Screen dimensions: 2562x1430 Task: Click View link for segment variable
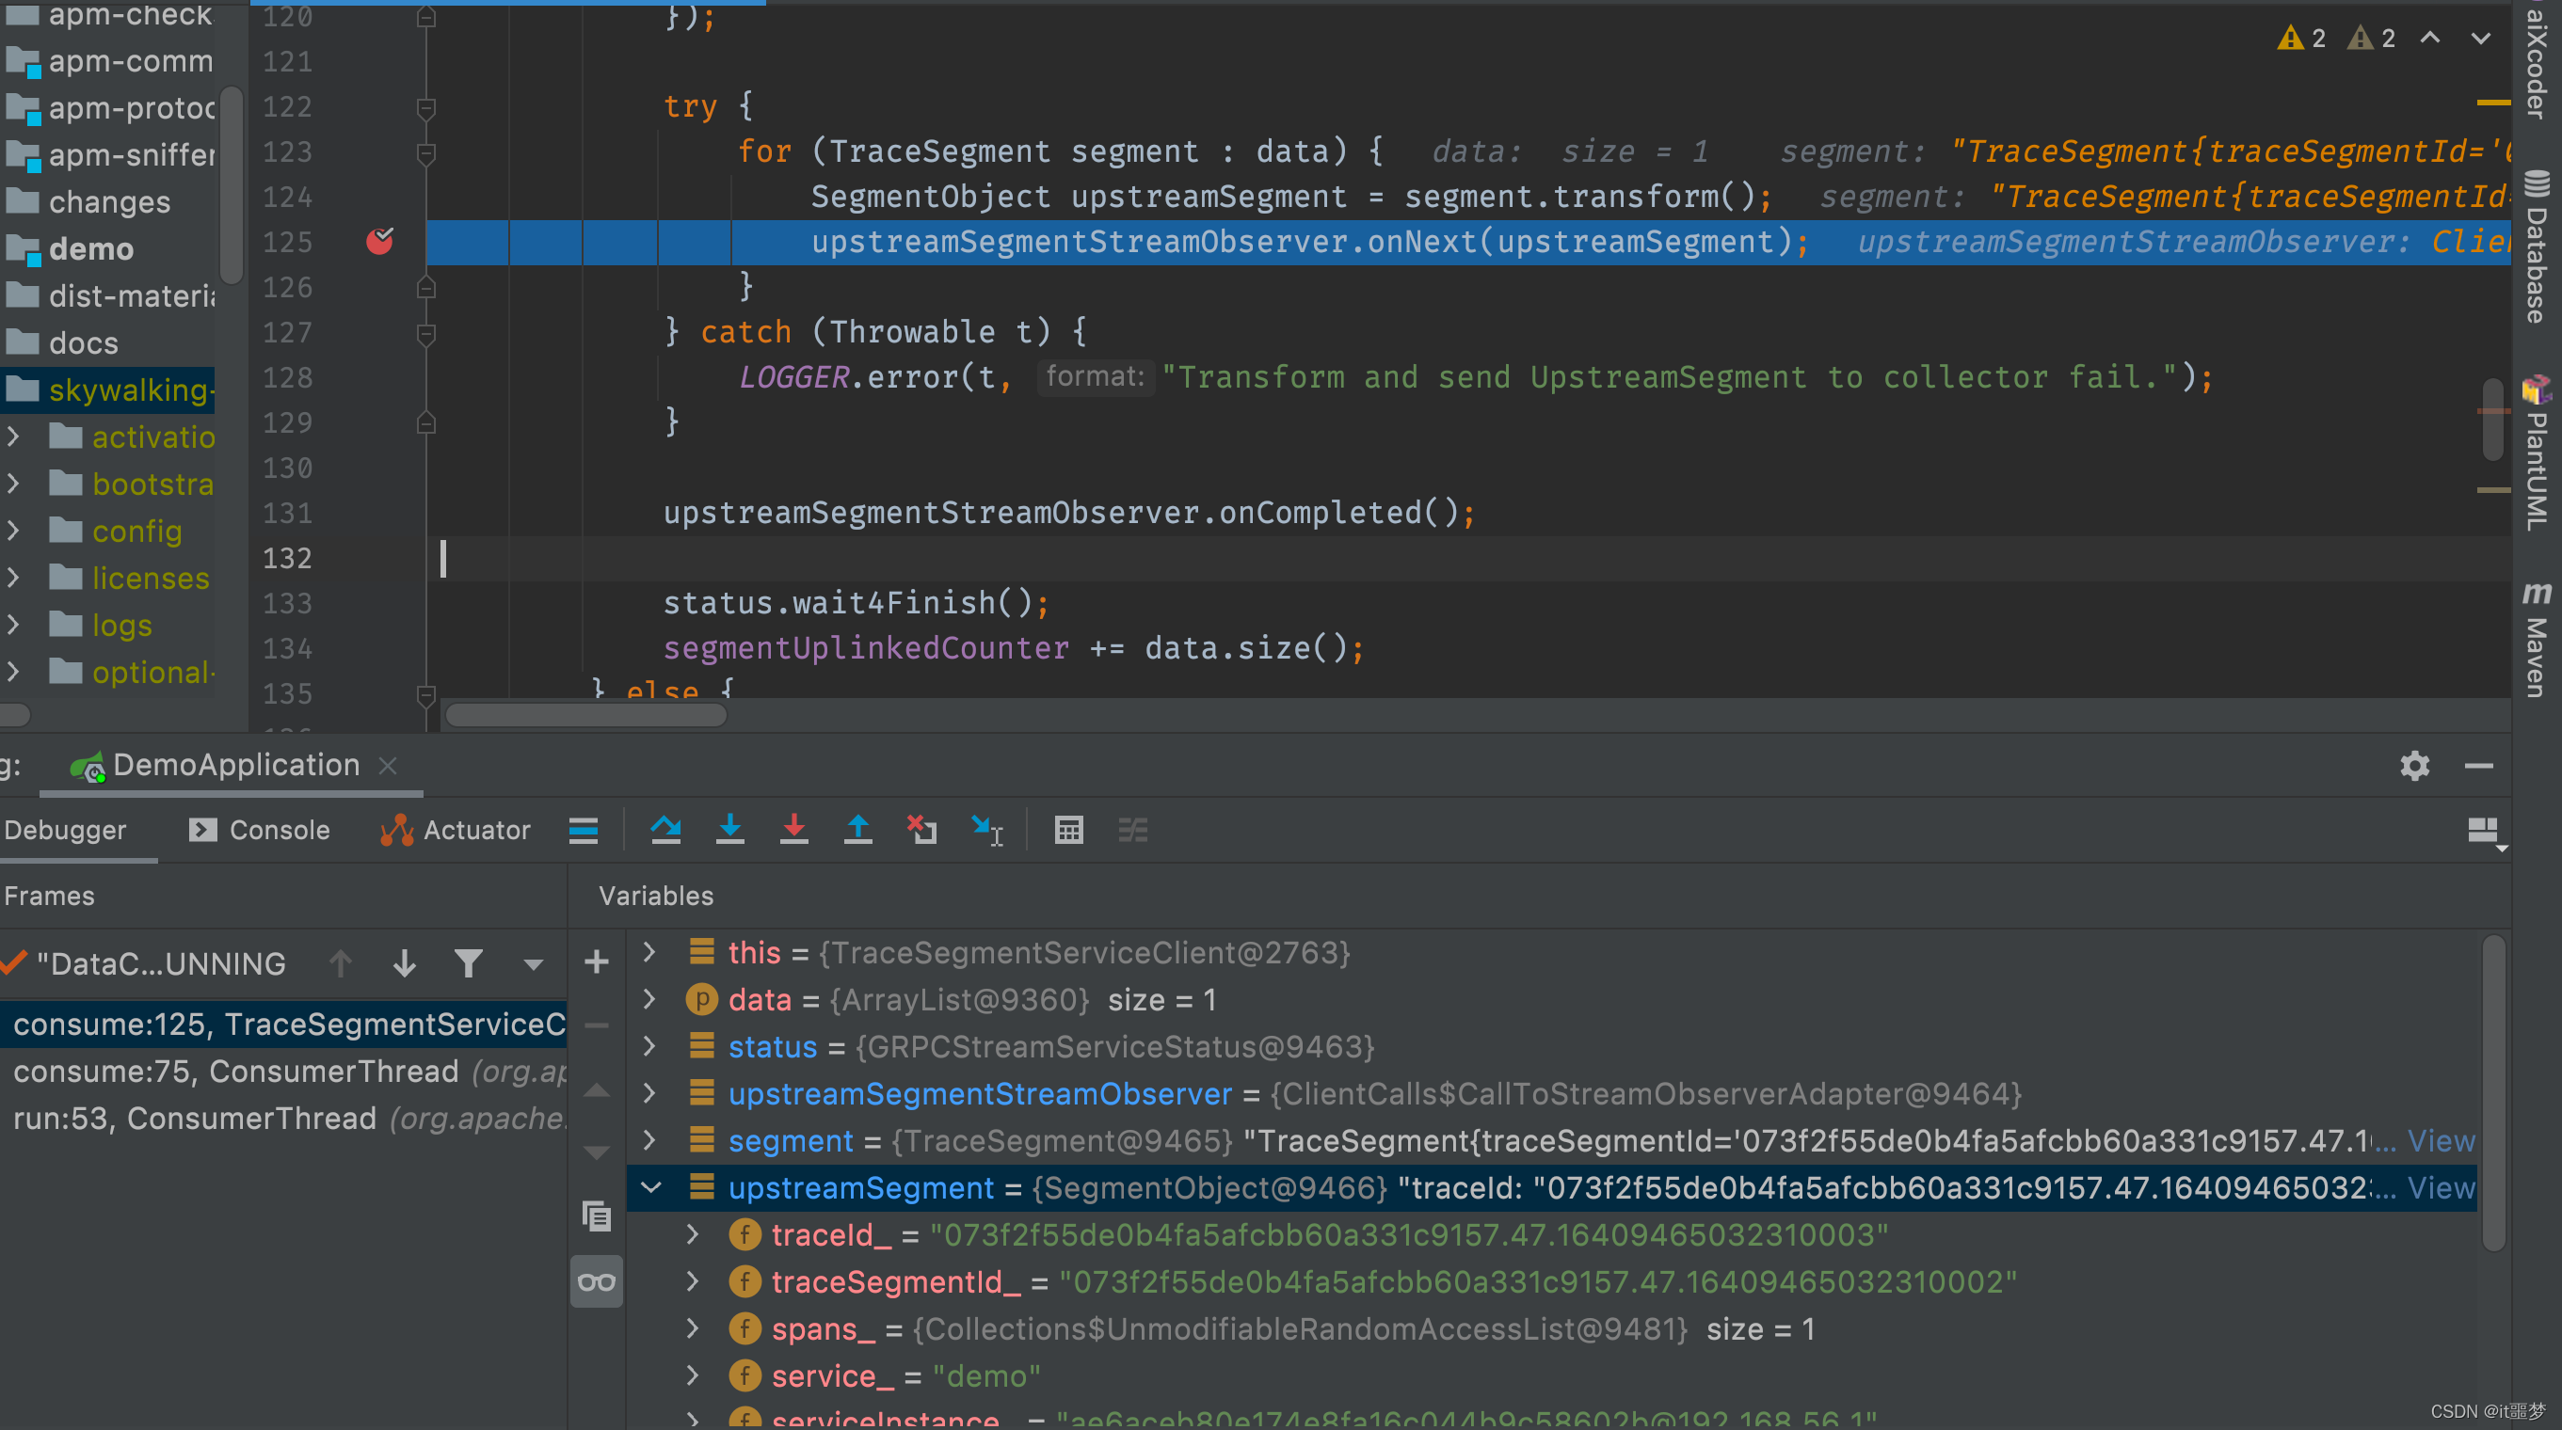click(x=2441, y=1140)
